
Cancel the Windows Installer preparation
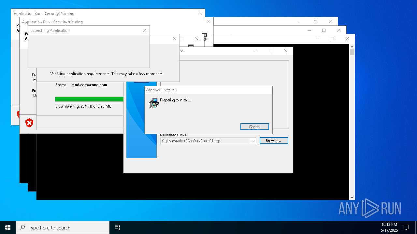254,127
